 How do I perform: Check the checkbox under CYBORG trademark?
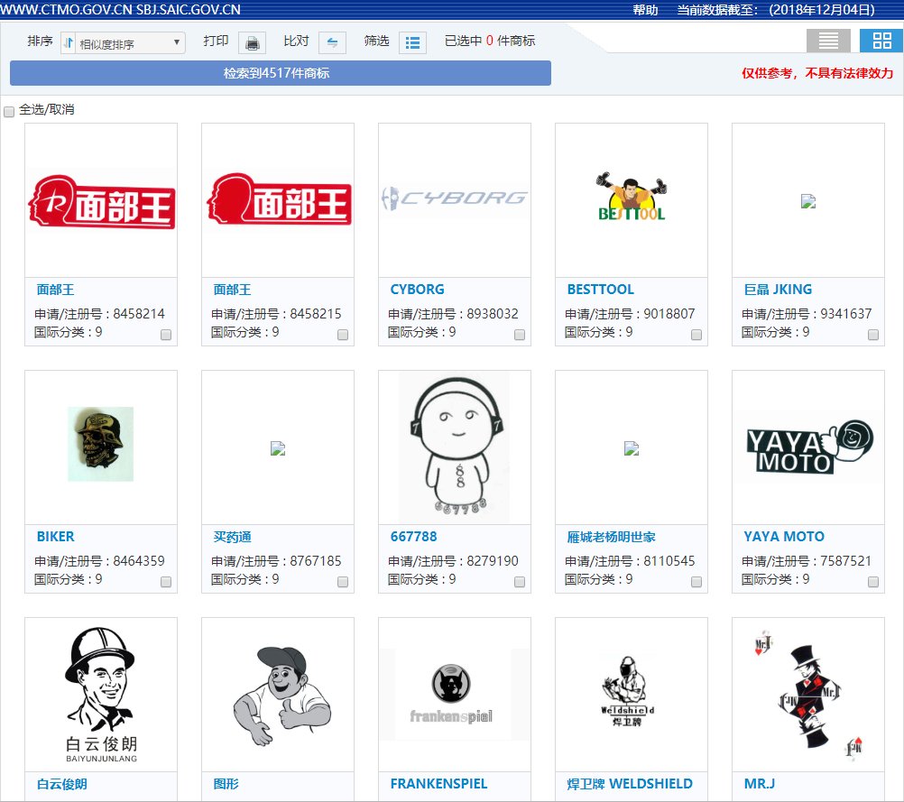click(520, 334)
